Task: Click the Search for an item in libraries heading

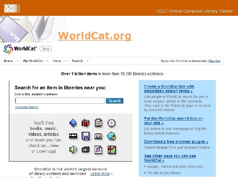Action: 60,88
